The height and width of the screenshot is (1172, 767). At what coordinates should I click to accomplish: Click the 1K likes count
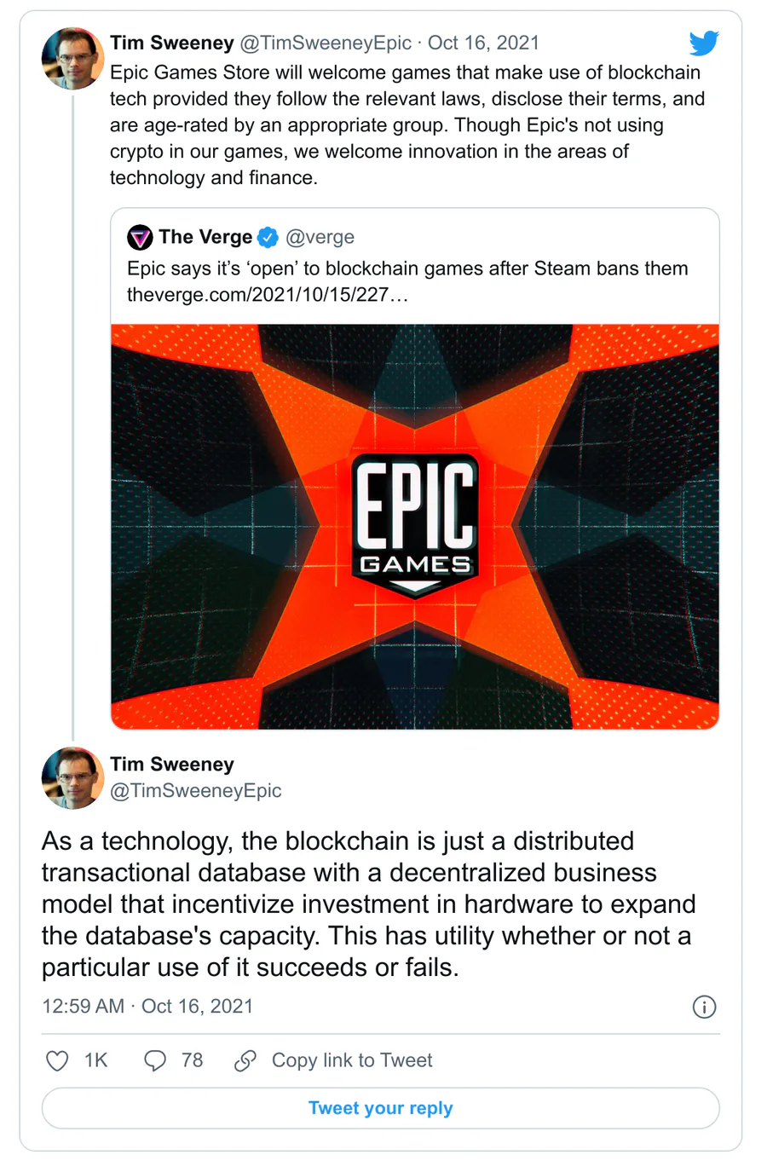[x=95, y=1060]
